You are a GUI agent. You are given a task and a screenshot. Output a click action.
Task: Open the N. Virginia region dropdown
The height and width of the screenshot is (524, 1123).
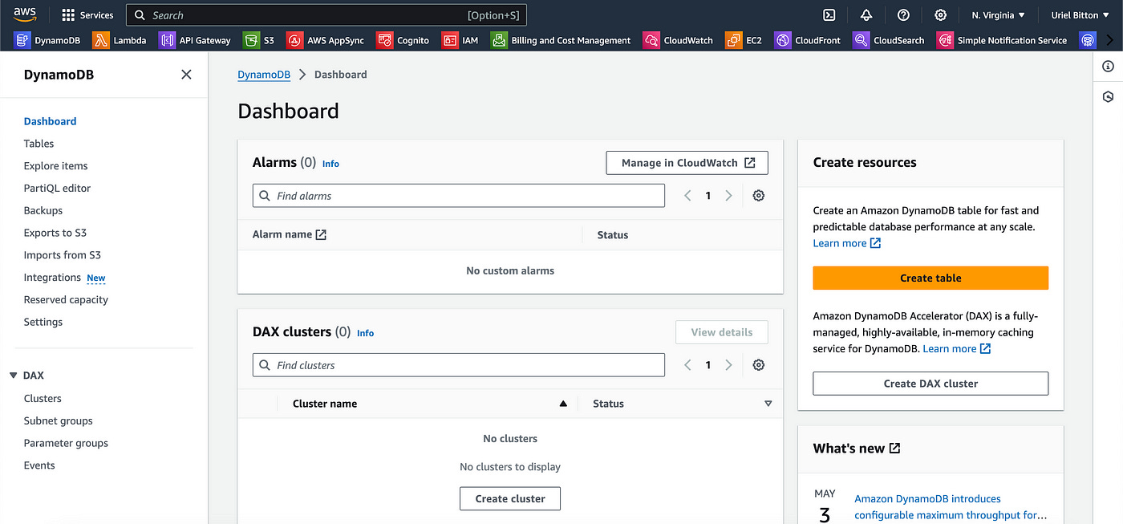tap(999, 15)
